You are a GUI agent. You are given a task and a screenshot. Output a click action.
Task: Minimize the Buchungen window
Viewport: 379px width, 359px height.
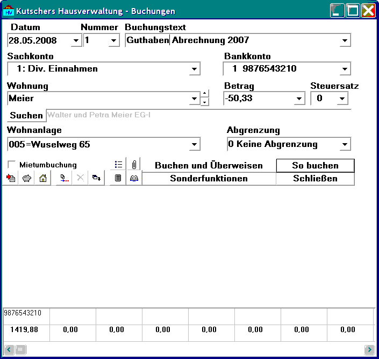[337, 10]
